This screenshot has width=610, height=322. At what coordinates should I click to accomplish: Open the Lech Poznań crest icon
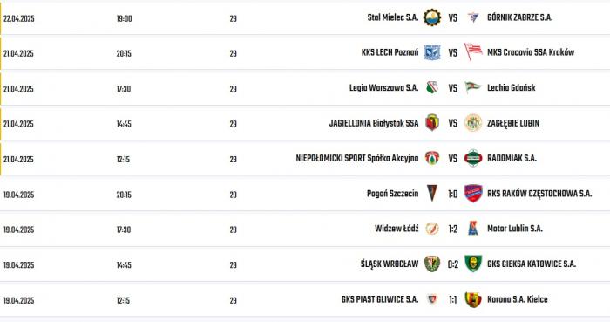coord(432,52)
